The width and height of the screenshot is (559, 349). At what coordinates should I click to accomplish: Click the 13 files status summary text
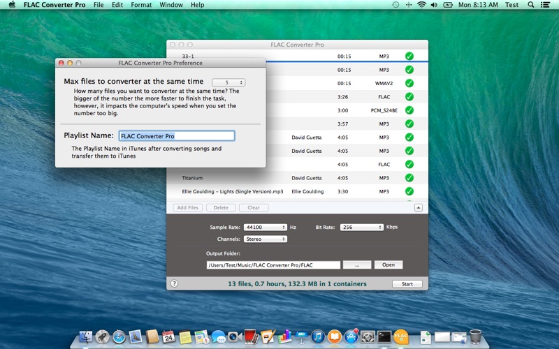[x=297, y=284]
